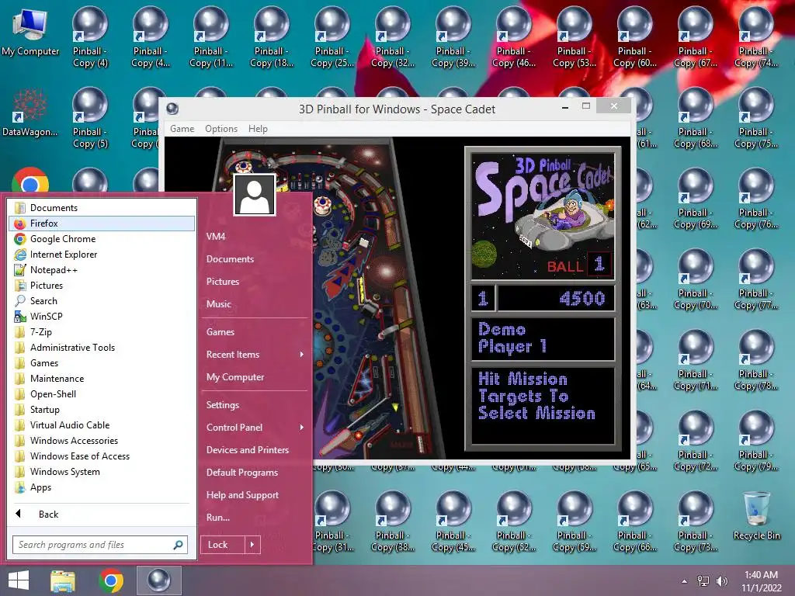Select the Pinball - Copy (45) desktop icon
Screen dimensions: 795x596
(x=453, y=521)
